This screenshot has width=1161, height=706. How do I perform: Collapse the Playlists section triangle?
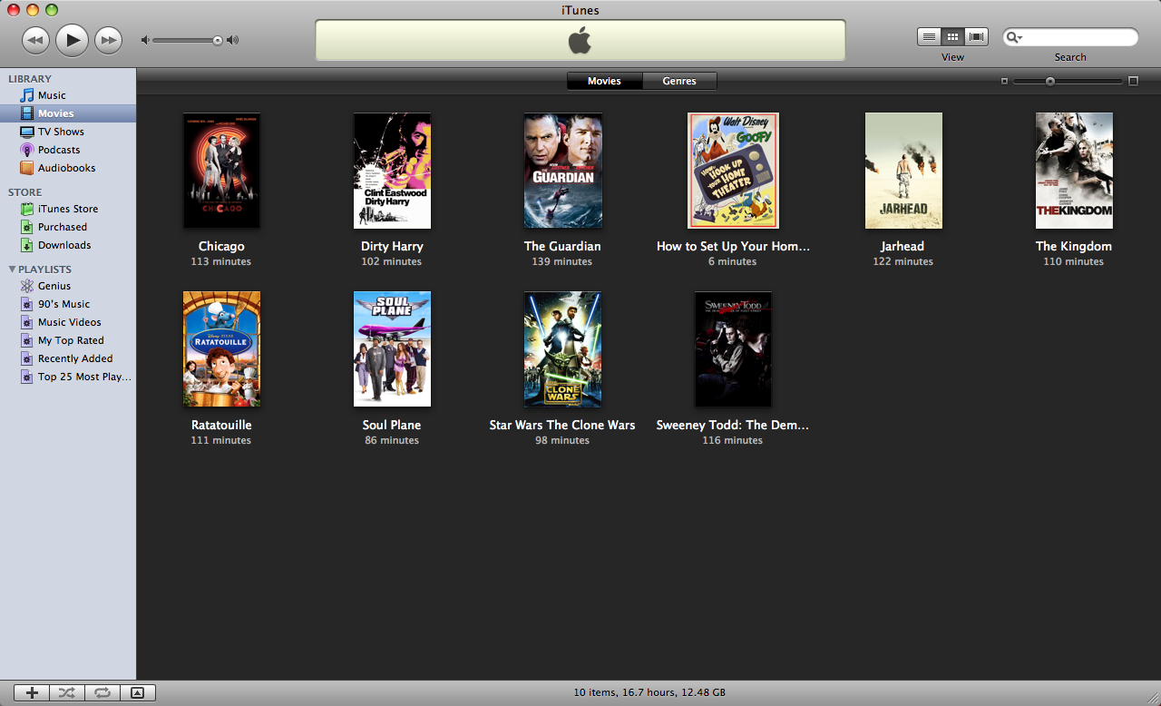pyautogui.click(x=12, y=270)
